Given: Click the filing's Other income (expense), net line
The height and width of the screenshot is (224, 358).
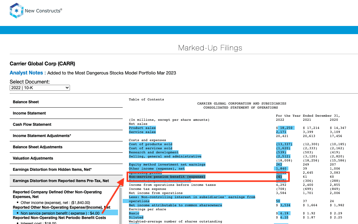Looking at the screenshot, I should tap(157, 169).
